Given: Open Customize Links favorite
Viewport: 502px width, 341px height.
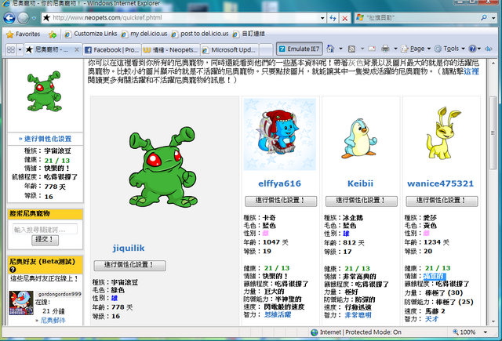Looking at the screenshot, I should pos(91,34).
